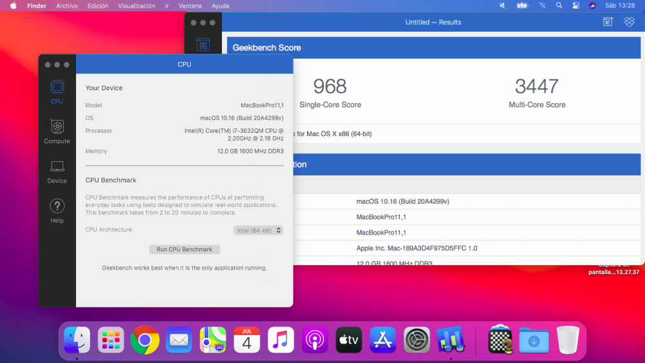Click the Wi-Fi off icon in menu bar
This screenshot has height=363, width=645.
(x=542, y=6)
